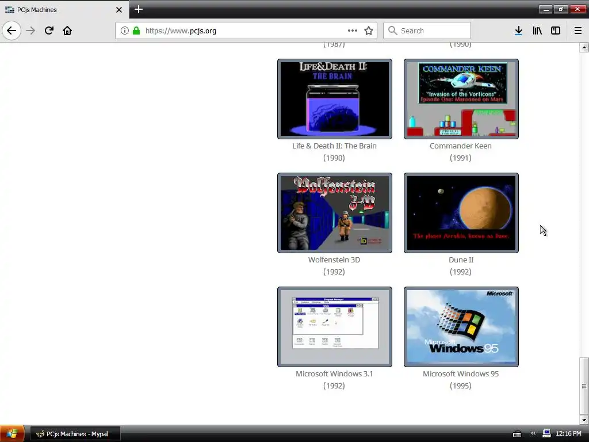Open the browser home page
The height and width of the screenshot is (442, 589).
point(67,31)
